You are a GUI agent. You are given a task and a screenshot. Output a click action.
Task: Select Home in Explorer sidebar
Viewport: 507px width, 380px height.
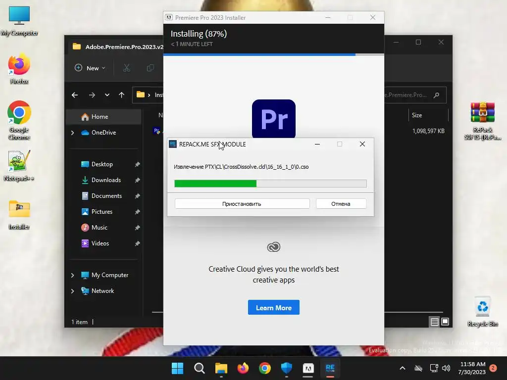point(103,117)
